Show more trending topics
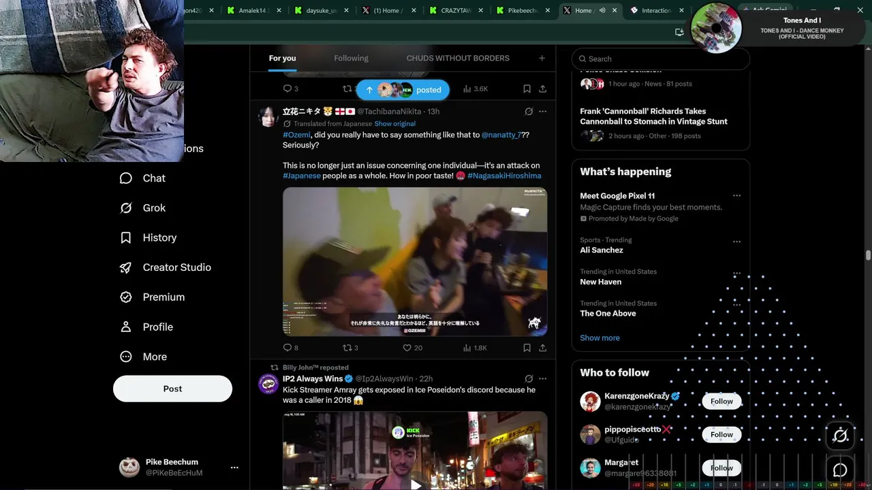 599,338
